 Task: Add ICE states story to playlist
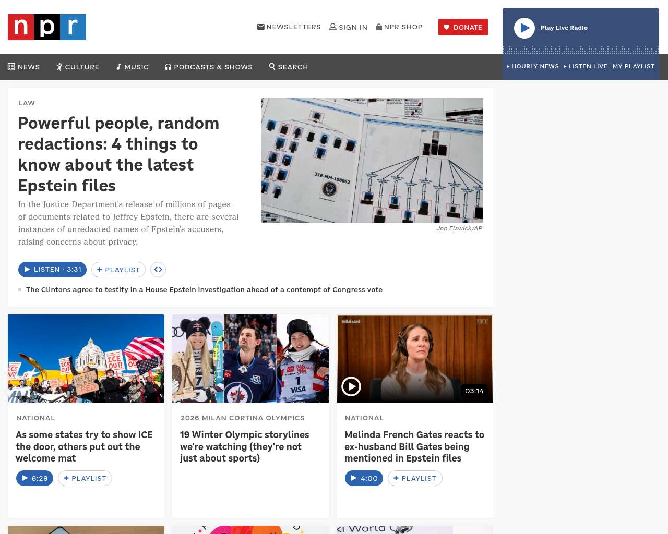(85, 478)
